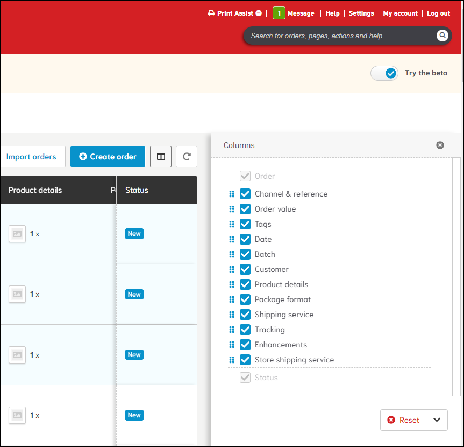Open My account menu

point(400,13)
